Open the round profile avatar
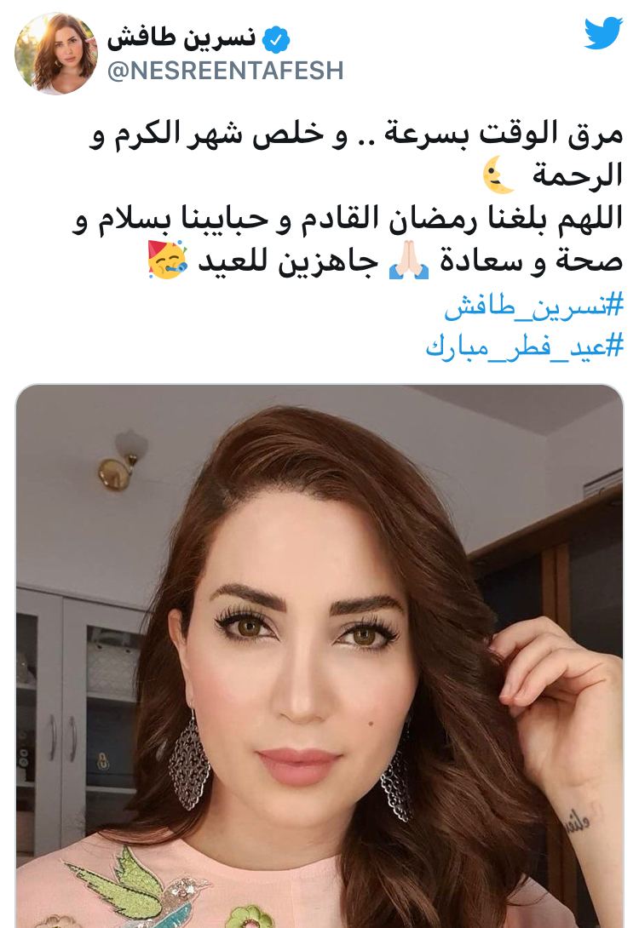 (55, 54)
